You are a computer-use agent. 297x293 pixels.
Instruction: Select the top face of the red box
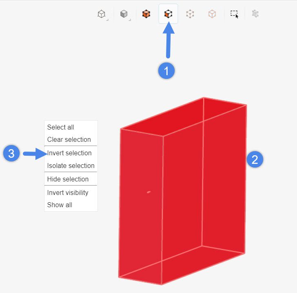pyautogui.click(x=184, y=116)
